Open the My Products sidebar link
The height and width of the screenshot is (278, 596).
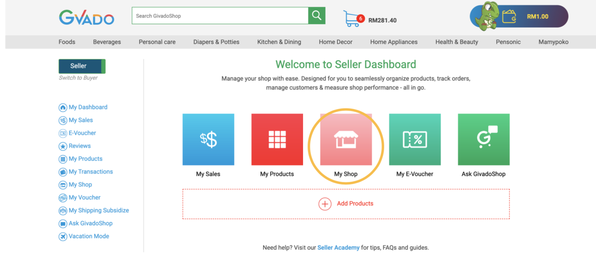(86, 159)
